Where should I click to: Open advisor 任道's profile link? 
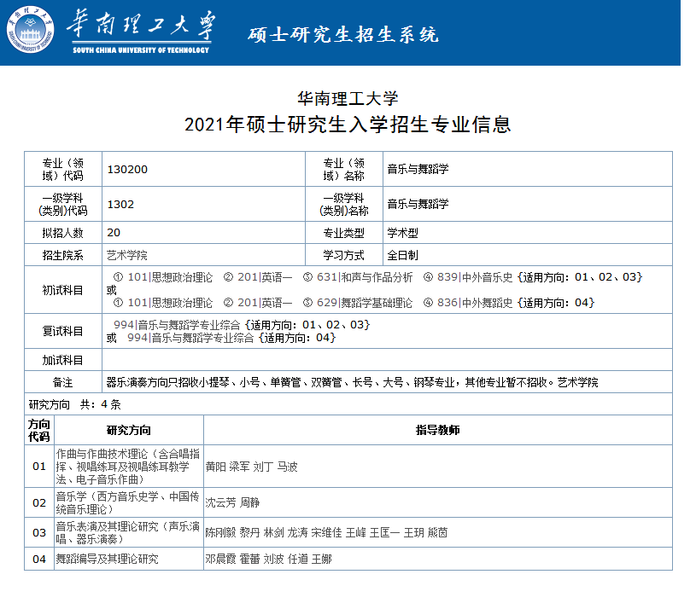(297, 560)
